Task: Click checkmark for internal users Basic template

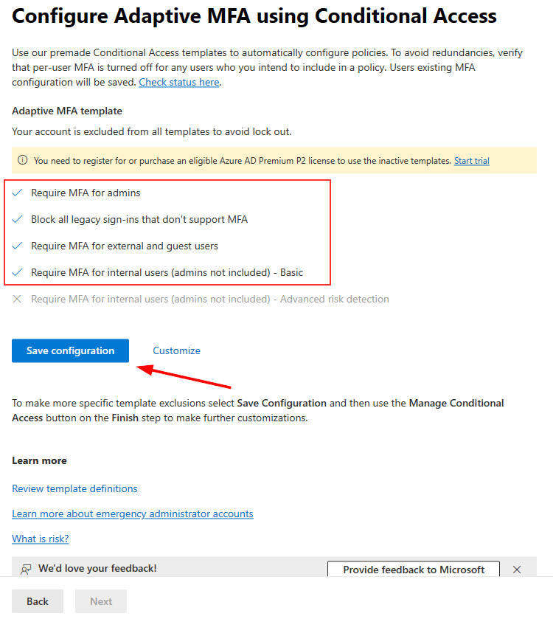Action: point(18,272)
